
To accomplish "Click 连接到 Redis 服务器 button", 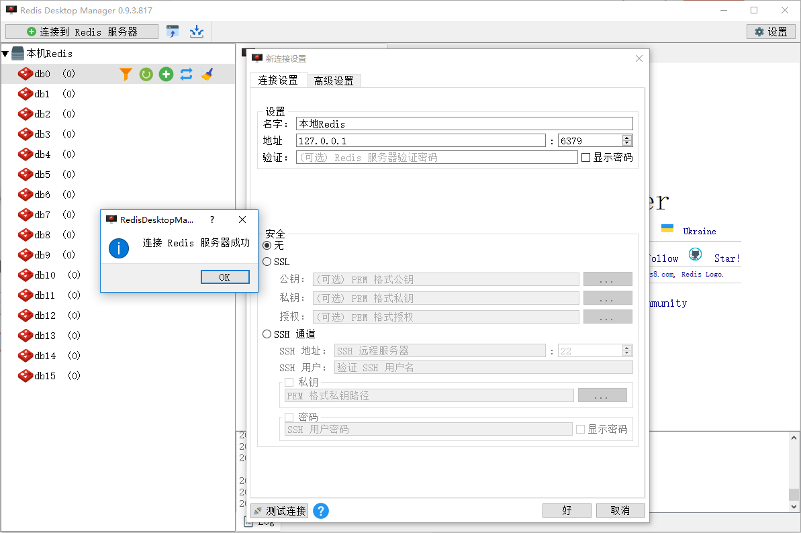I will click(82, 32).
